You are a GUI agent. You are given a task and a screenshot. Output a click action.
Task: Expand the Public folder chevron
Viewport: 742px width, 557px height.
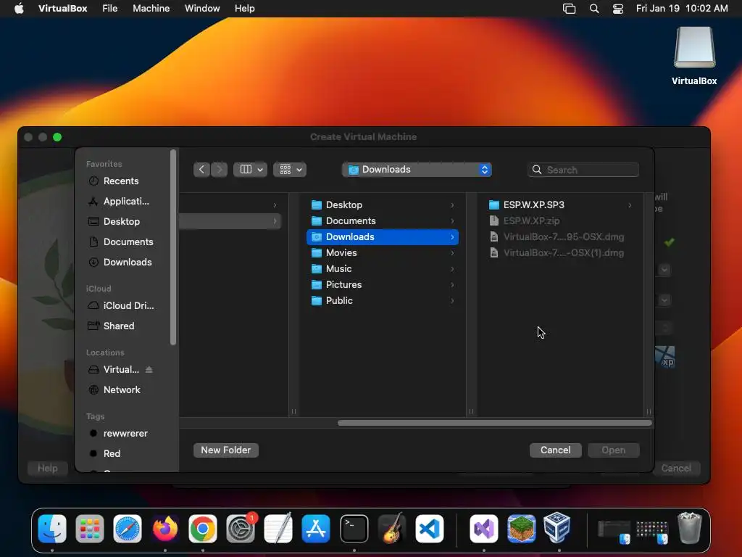452,301
